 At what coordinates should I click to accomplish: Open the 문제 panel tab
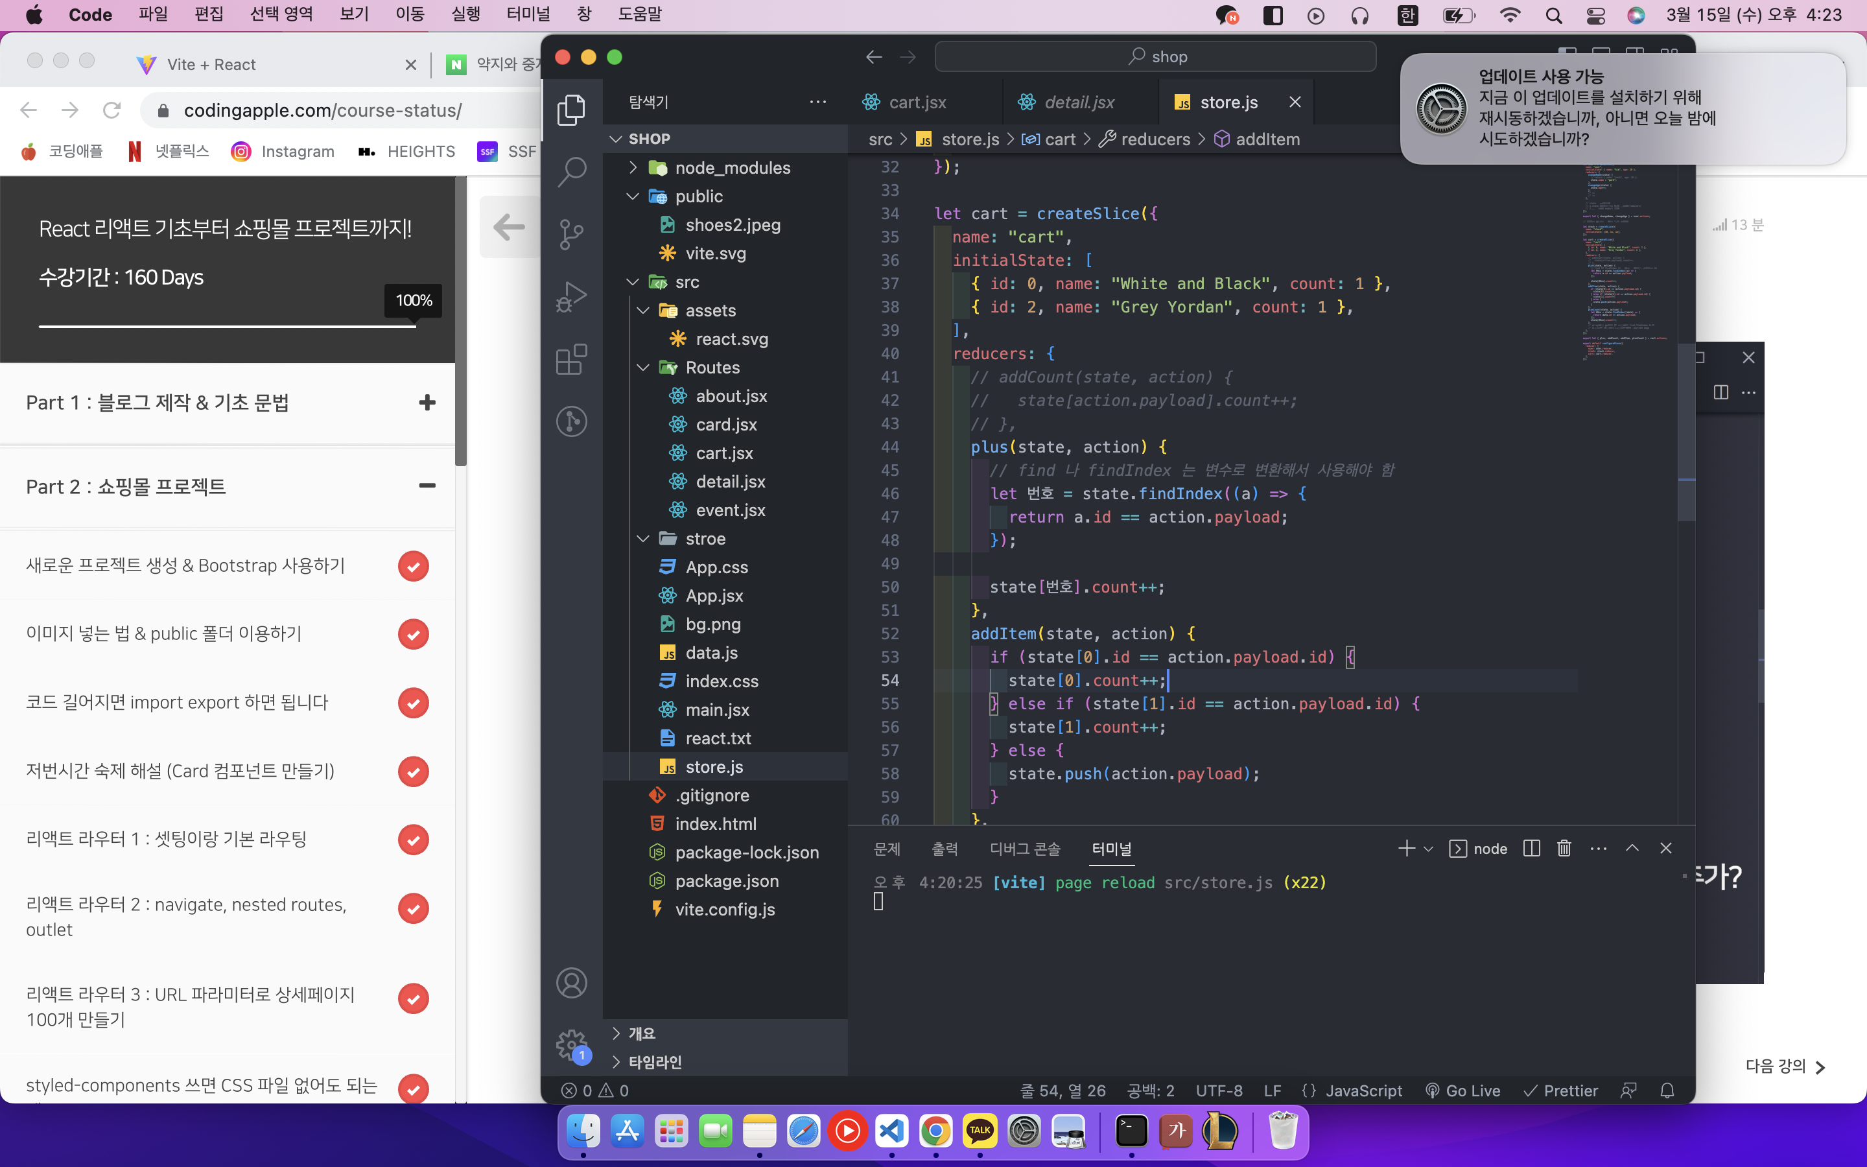887,848
